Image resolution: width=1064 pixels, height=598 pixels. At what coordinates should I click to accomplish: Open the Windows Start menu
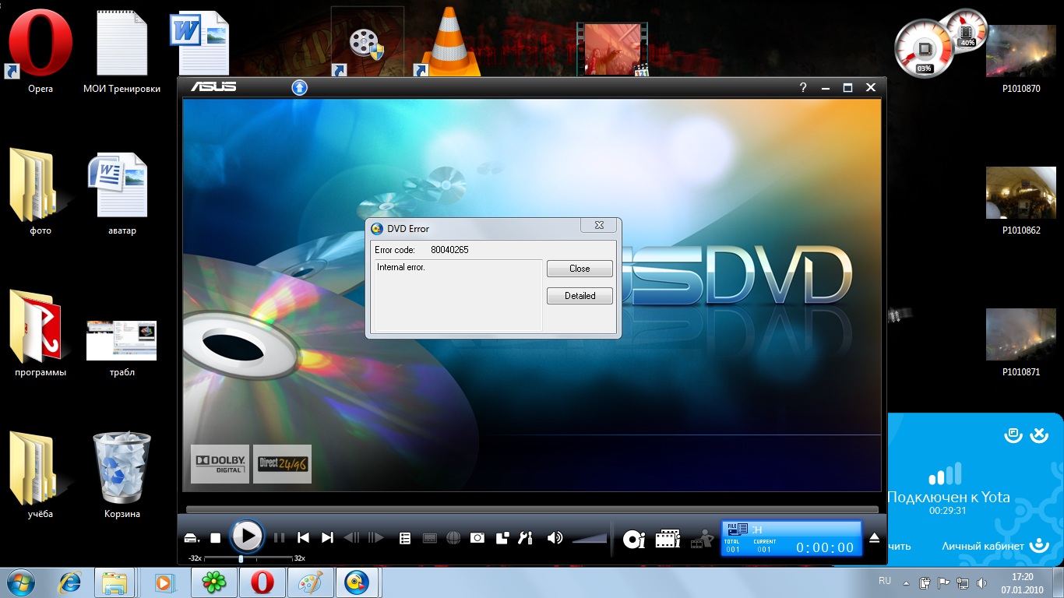(x=22, y=582)
